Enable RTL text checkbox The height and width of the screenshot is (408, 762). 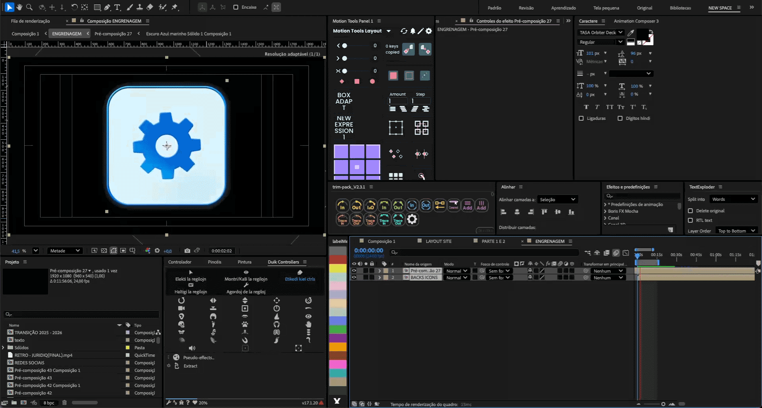(690, 220)
